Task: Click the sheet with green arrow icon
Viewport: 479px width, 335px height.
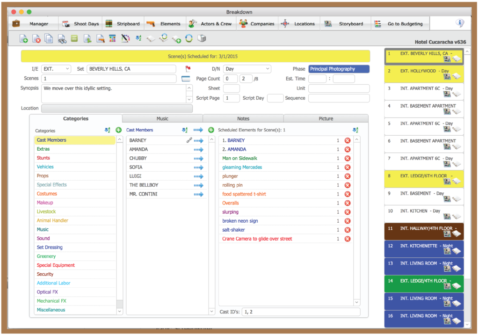Action: (87, 38)
